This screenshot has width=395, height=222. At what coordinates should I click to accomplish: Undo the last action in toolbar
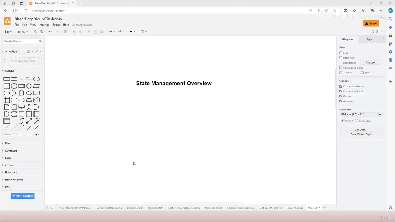click(x=50, y=31)
